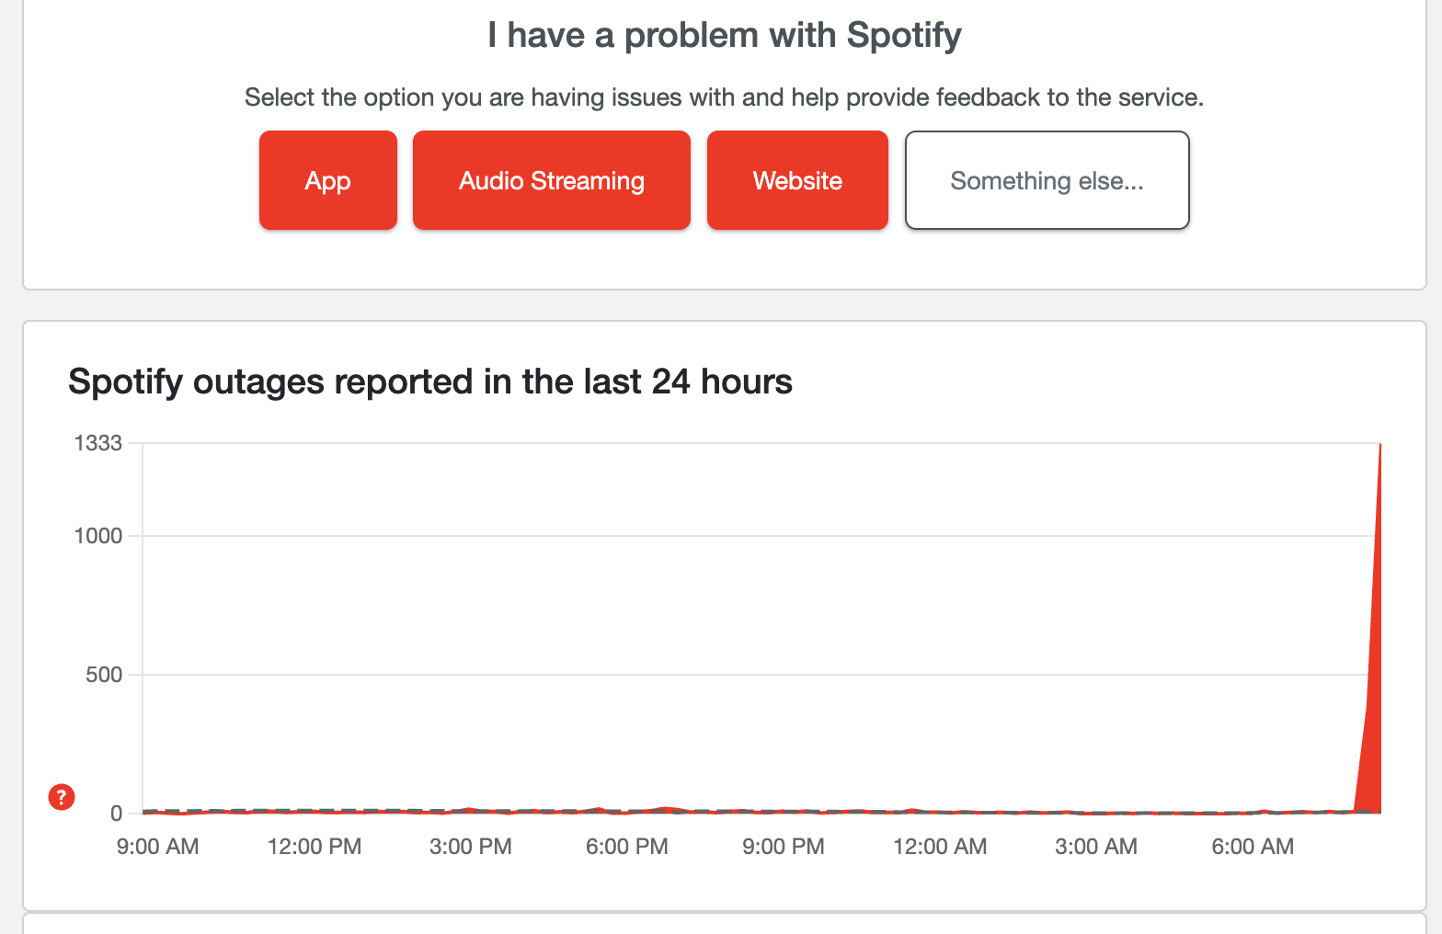Click the 6:00 AM time label
Viewport: 1442px width, 934px height.
[x=1253, y=847]
